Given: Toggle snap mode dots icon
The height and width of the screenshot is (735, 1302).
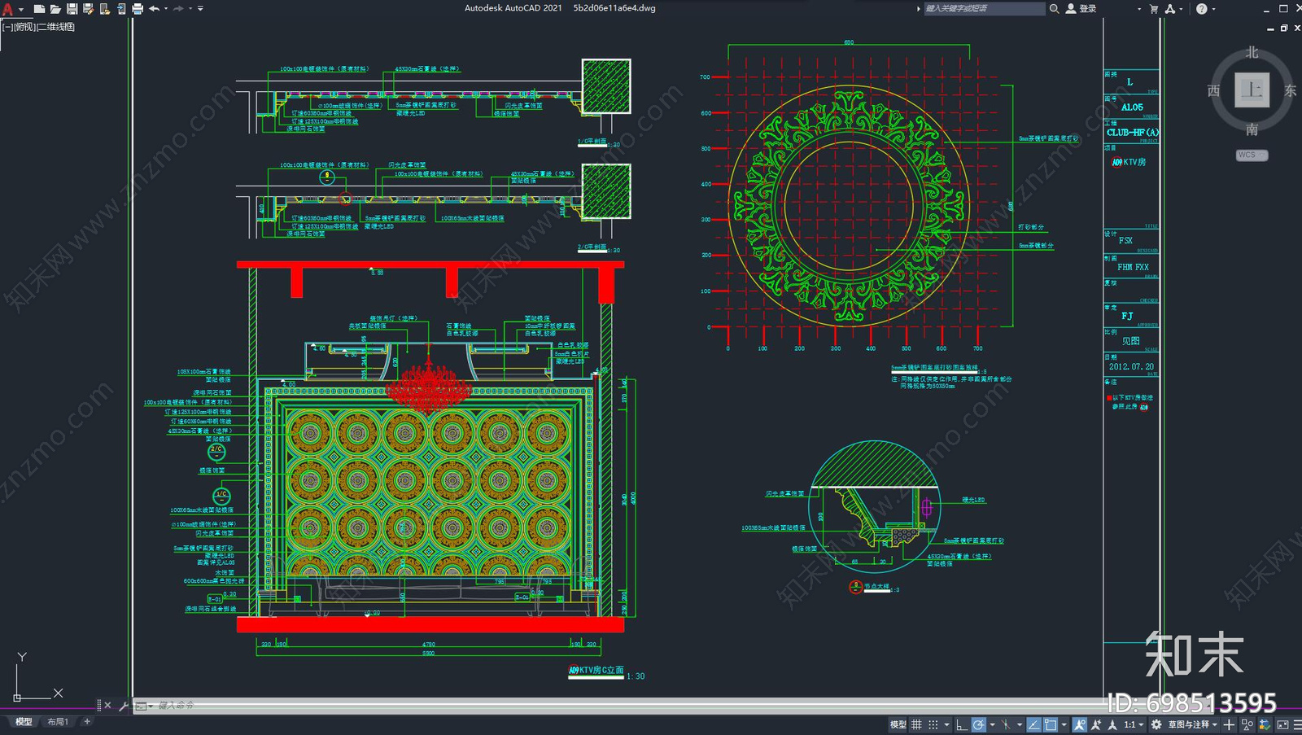Looking at the screenshot, I should click(933, 724).
